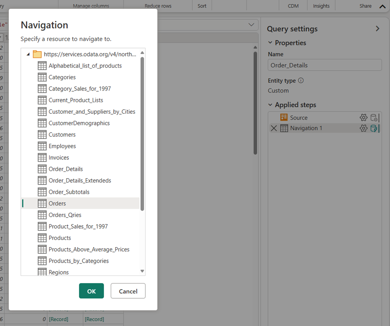This screenshot has height=326, width=390.
Task: Click the table icon next to Employees
Action: coord(42,146)
